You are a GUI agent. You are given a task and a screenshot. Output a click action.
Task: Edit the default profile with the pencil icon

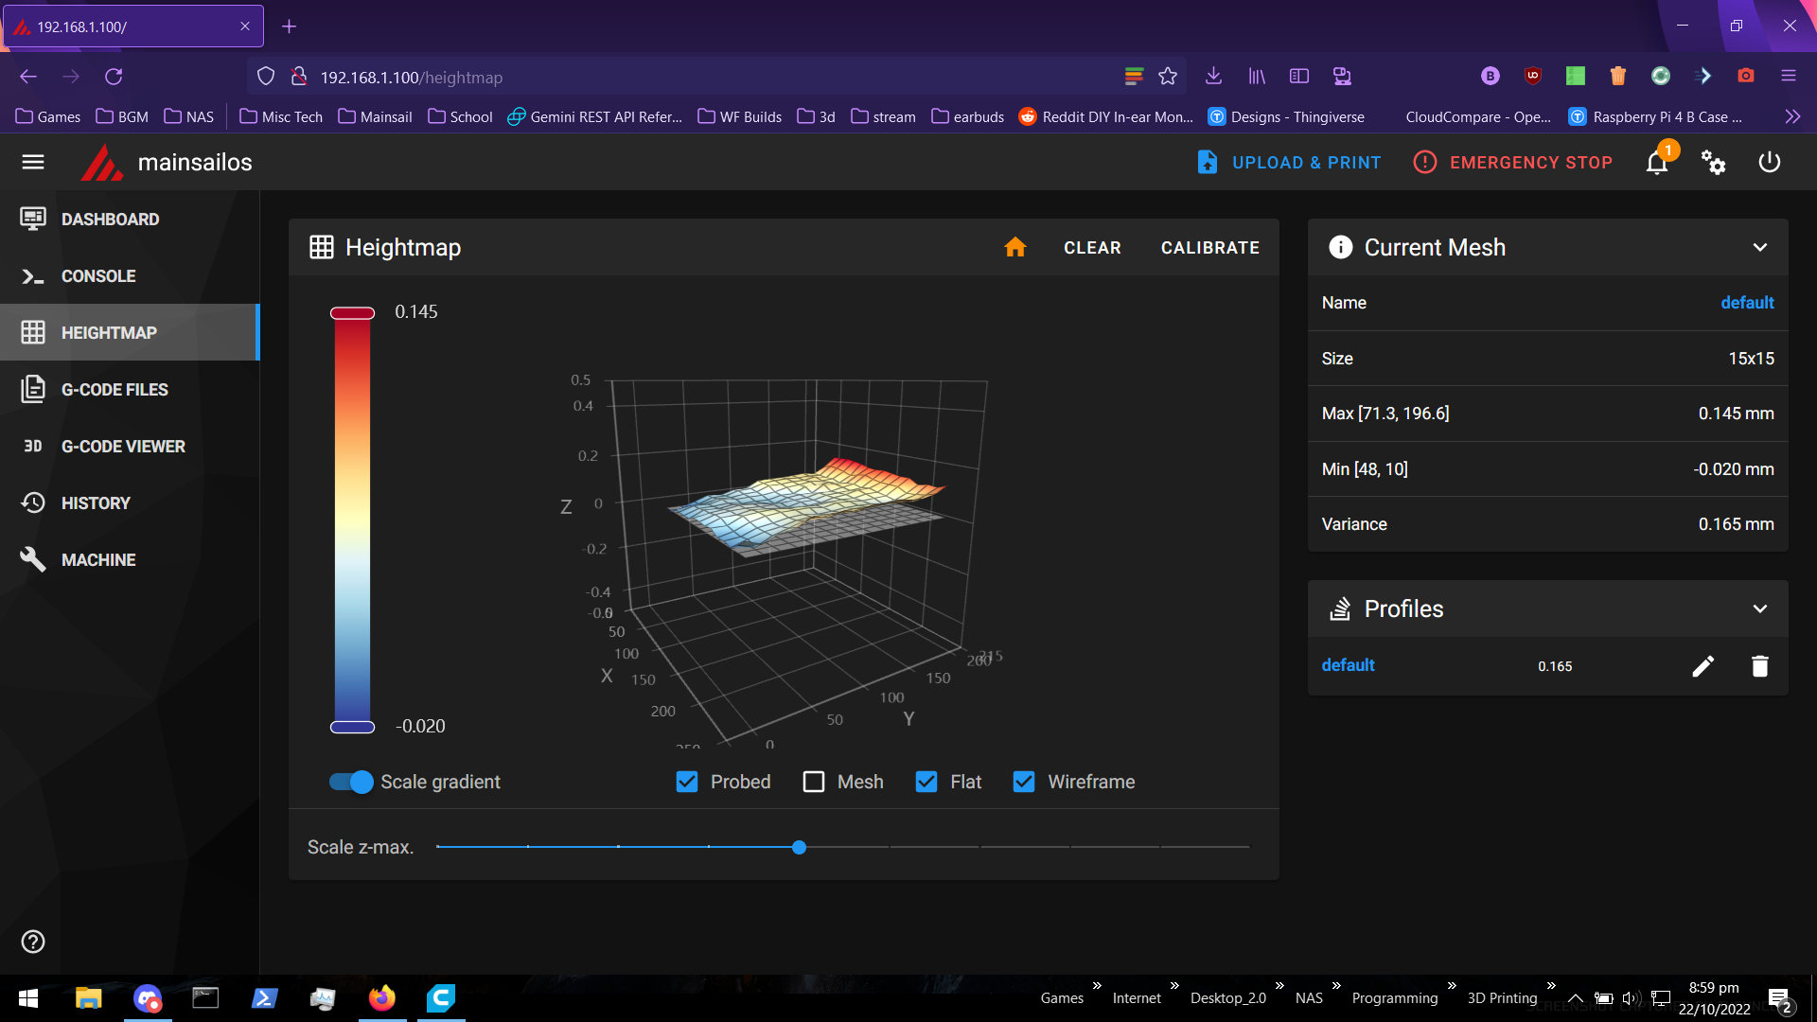pyautogui.click(x=1702, y=666)
